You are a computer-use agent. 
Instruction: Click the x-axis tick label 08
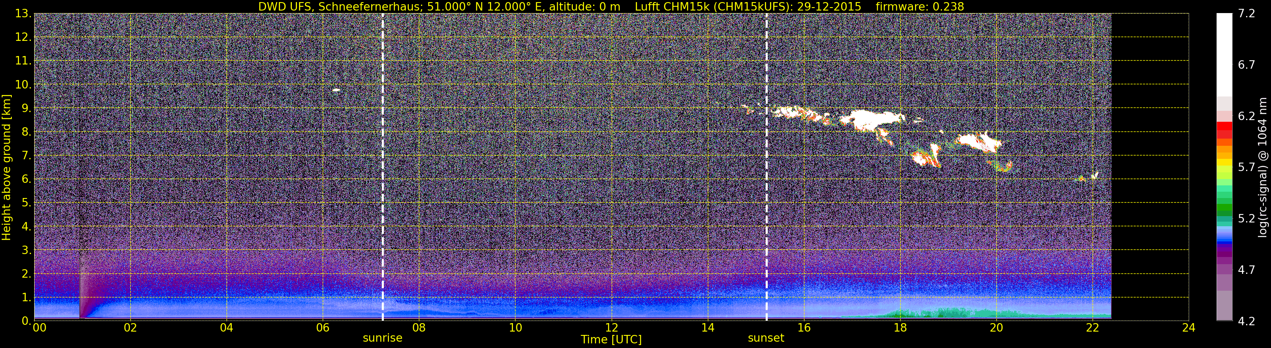pos(419,328)
